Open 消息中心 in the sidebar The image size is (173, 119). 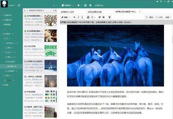8,15
